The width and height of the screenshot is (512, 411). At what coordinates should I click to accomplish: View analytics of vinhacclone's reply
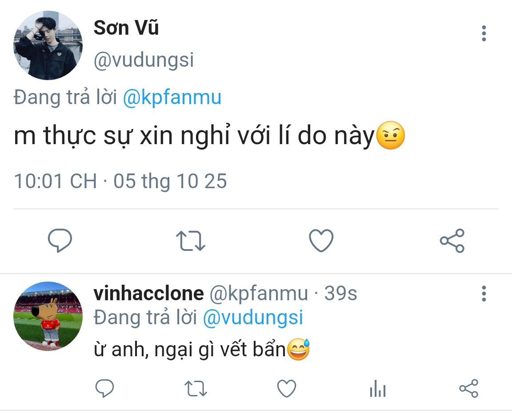pos(377,389)
